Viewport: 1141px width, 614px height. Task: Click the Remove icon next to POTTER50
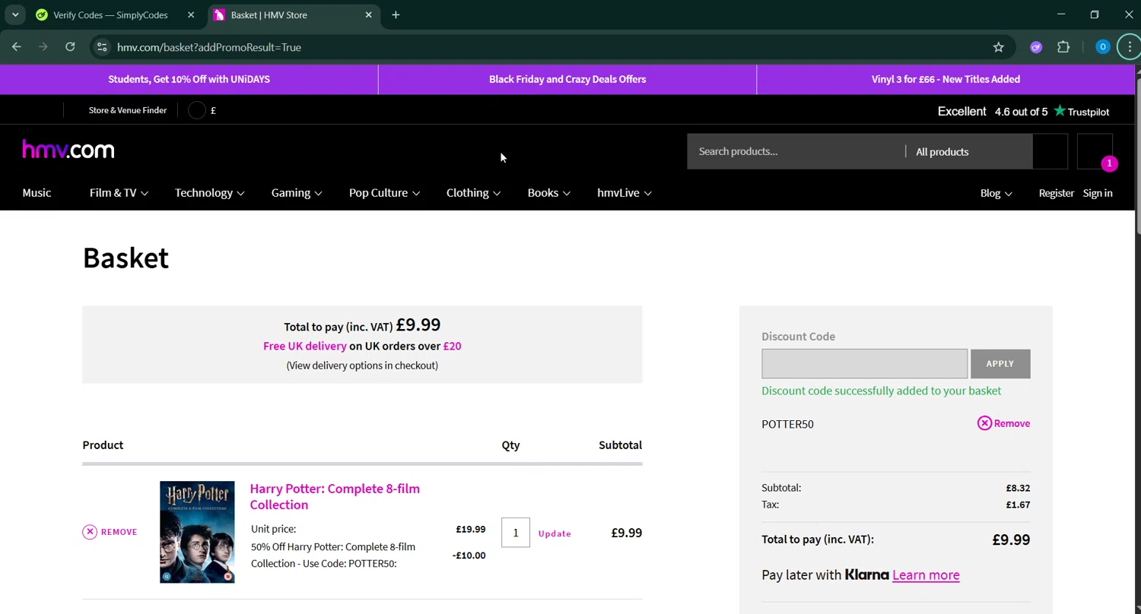point(984,423)
